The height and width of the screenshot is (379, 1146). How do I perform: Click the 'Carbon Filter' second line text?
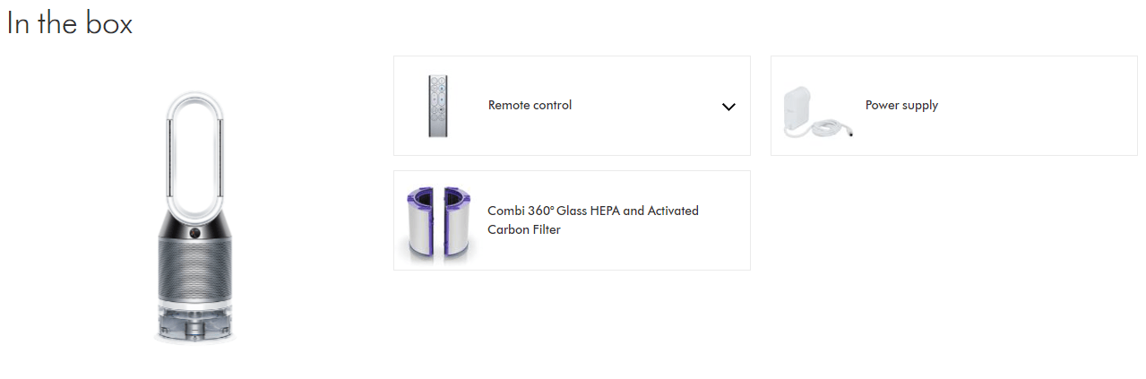pyautogui.click(x=524, y=230)
